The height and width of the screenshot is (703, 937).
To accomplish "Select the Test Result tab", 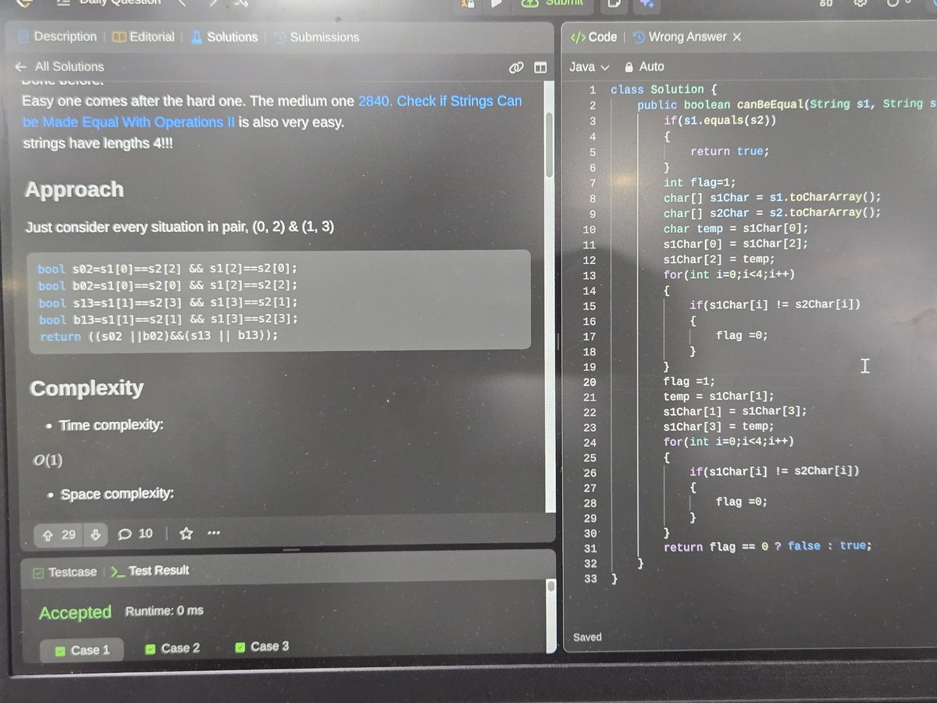I will [x=151, y=571].
